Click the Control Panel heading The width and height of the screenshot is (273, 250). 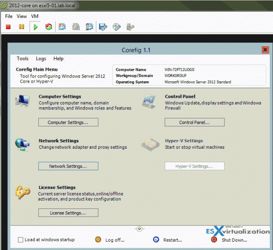[x=180, y=97]
